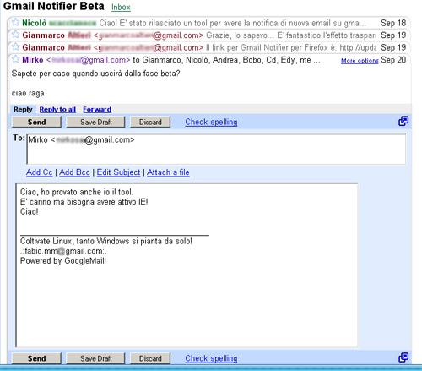Expand collapsed Nicolò message from Sep 18
The width and height of the screenshot is (422, 371).
(208, 23)
